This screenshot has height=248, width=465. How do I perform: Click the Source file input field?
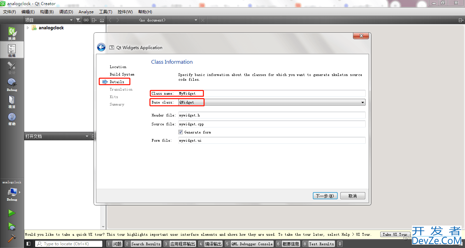pos(272,124)
